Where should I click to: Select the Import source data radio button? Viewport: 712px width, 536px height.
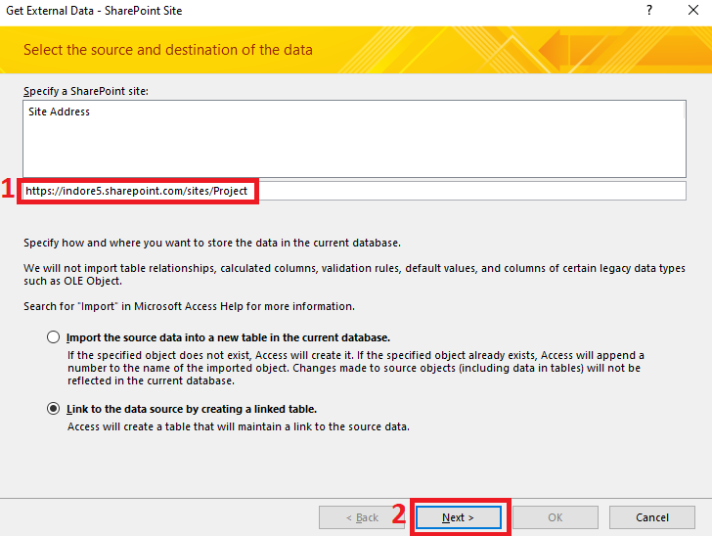[x=53, y=337]
